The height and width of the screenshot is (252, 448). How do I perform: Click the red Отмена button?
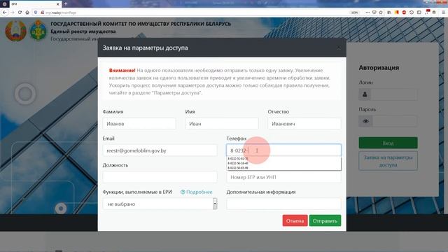(x=295, y=221)
